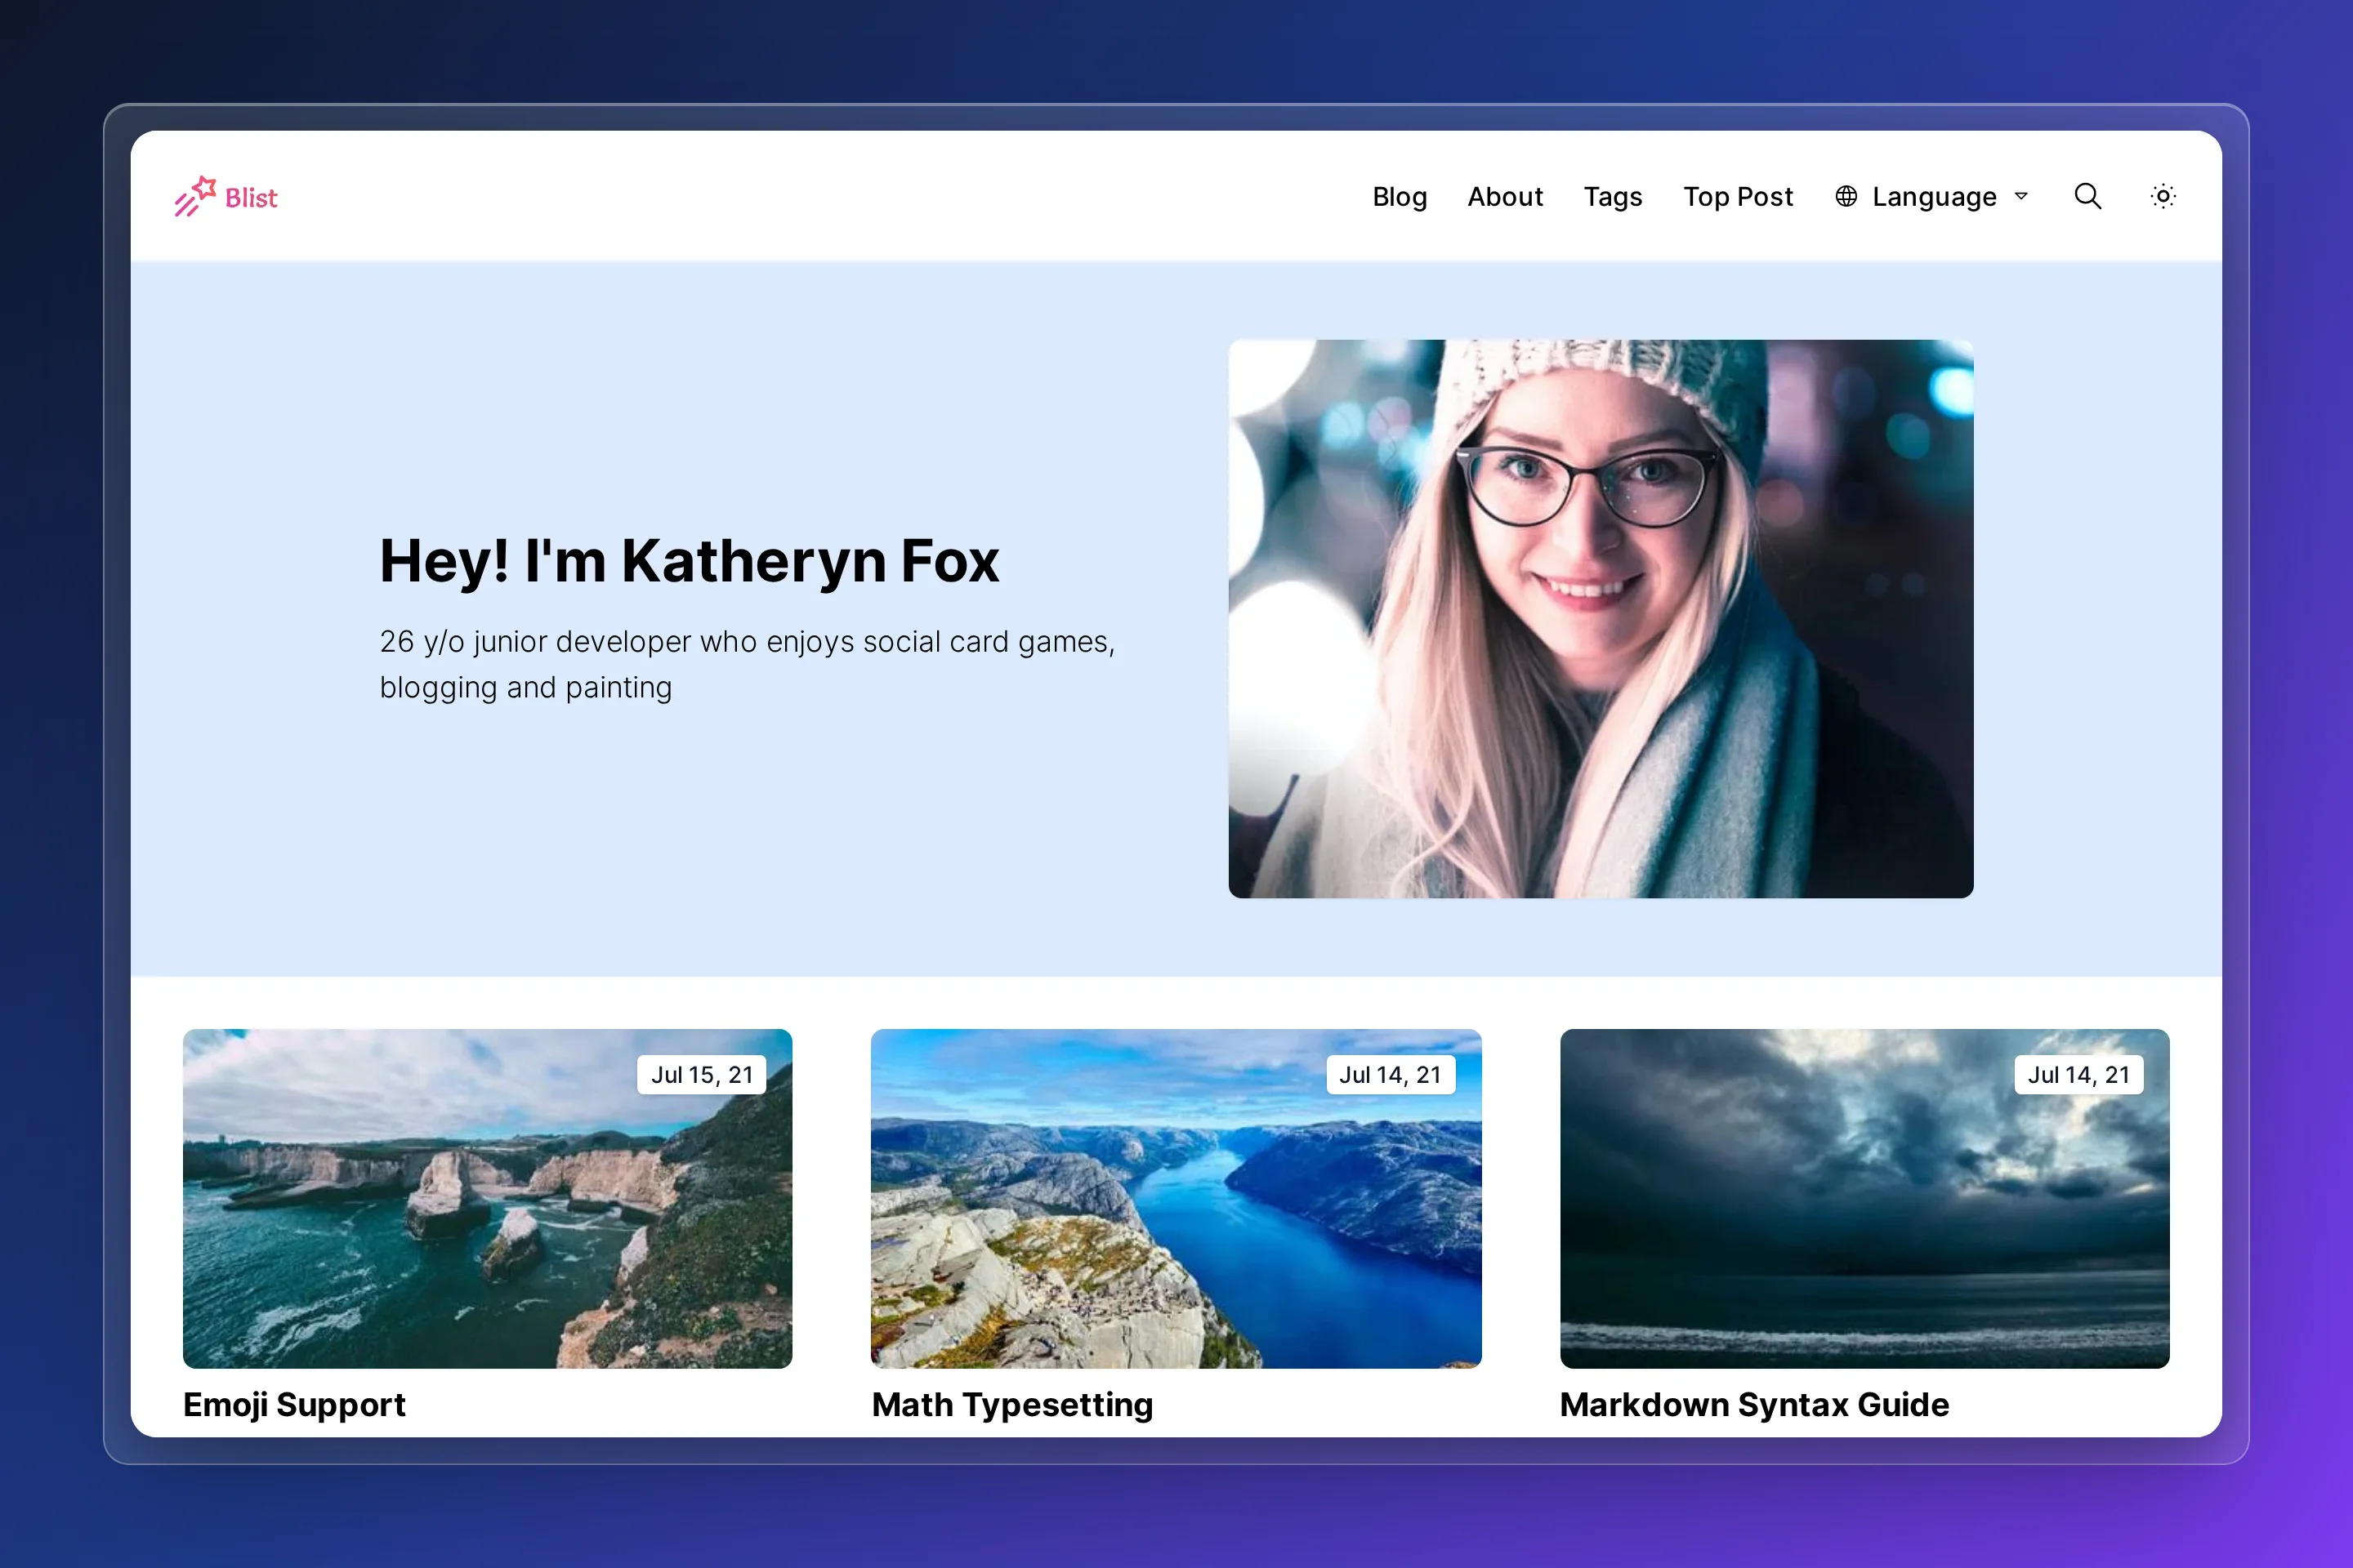Click Jul 14, 21 badge on Math Typesetting
The width and height of the screenshot is (2353, 1568).
[x=1390, y=1074]
